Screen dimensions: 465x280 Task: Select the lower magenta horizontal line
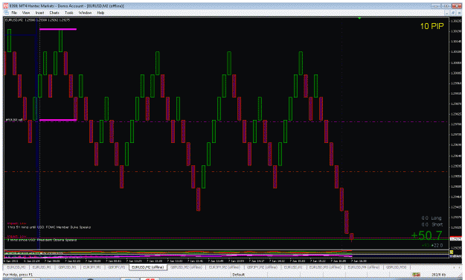(58, 120)
